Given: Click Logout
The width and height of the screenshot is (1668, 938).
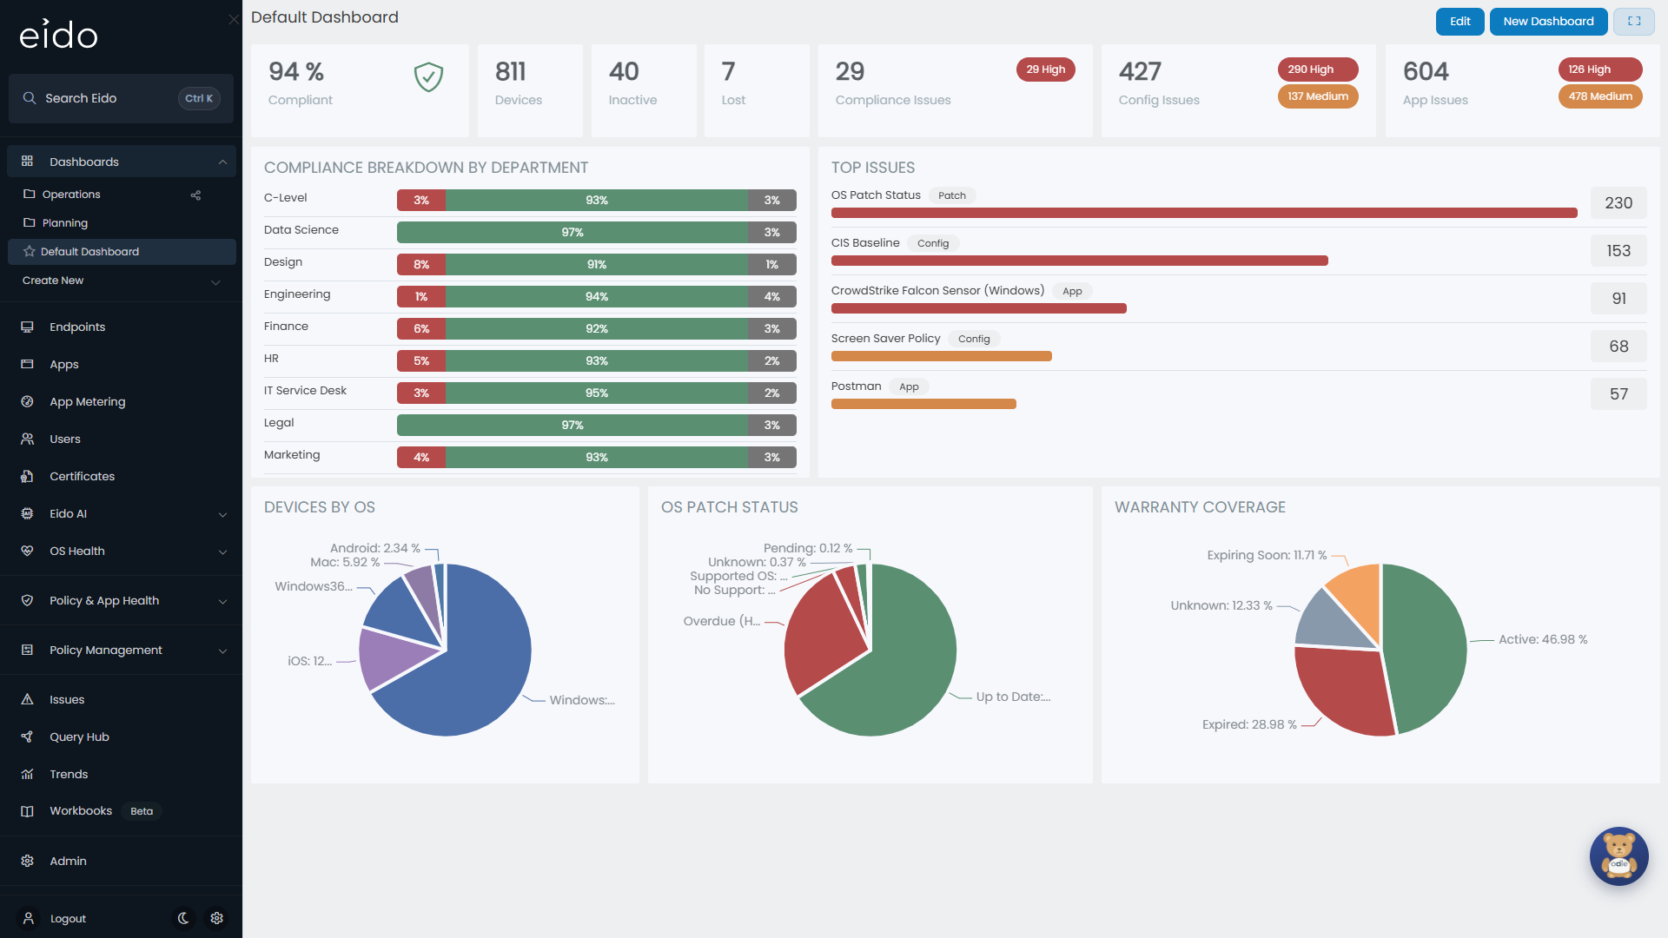Looking at the screenshot, I should pyautogui.click(x=68, y=918).
